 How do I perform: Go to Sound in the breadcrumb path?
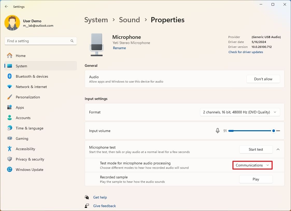coord(129,20)
